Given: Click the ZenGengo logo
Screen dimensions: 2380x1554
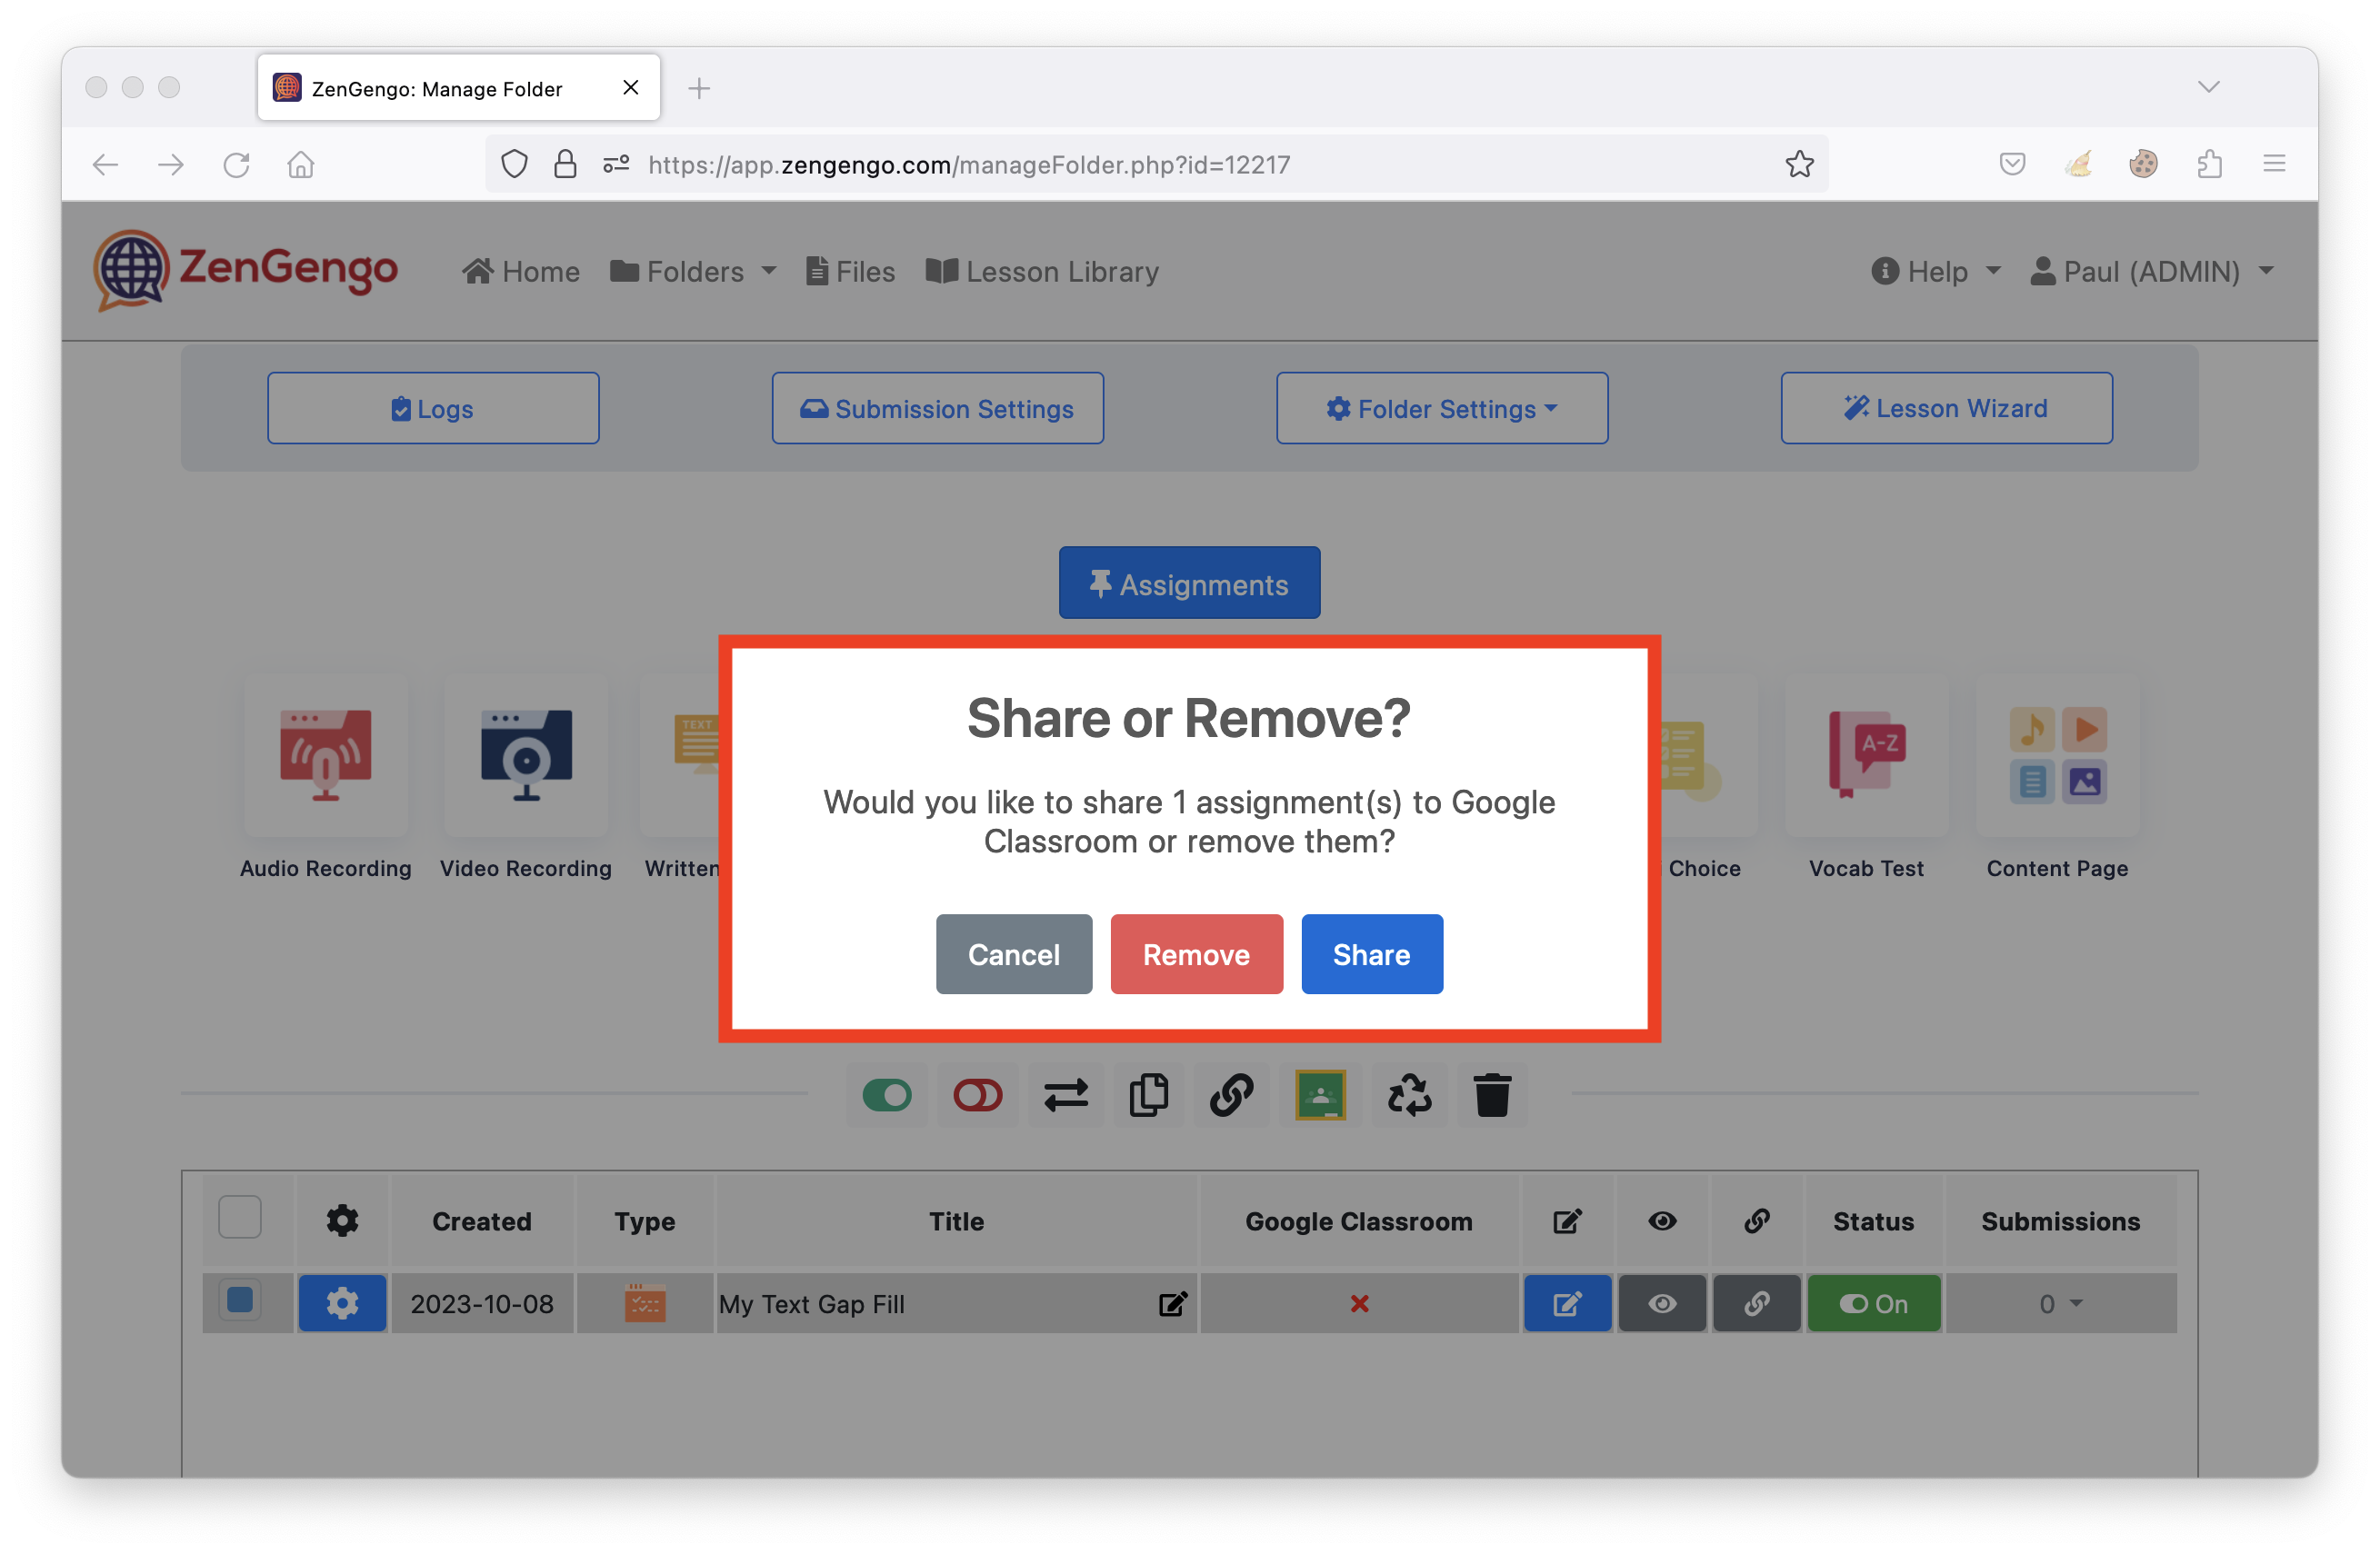Looking at the screenshot, I should [245, 270].
